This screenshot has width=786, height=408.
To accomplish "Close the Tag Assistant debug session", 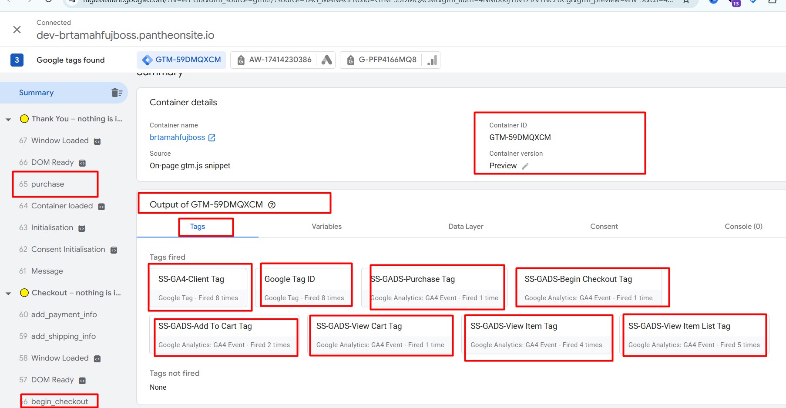I will pyautogui.click(x=17, y=30).
